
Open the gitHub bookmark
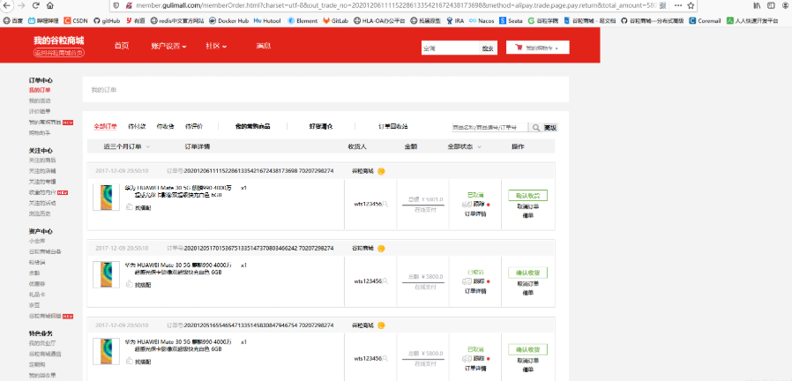107,20
